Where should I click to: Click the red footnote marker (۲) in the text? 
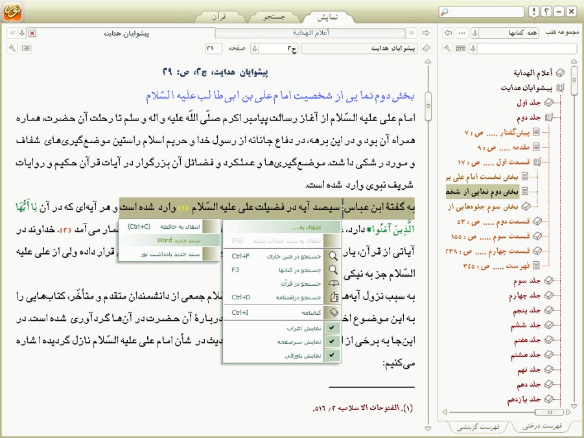[x=66, y=230]
